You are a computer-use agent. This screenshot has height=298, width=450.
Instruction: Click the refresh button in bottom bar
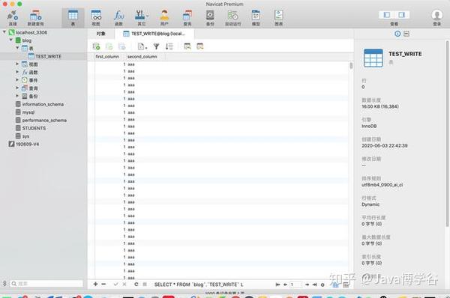click(x=136, y=285)
